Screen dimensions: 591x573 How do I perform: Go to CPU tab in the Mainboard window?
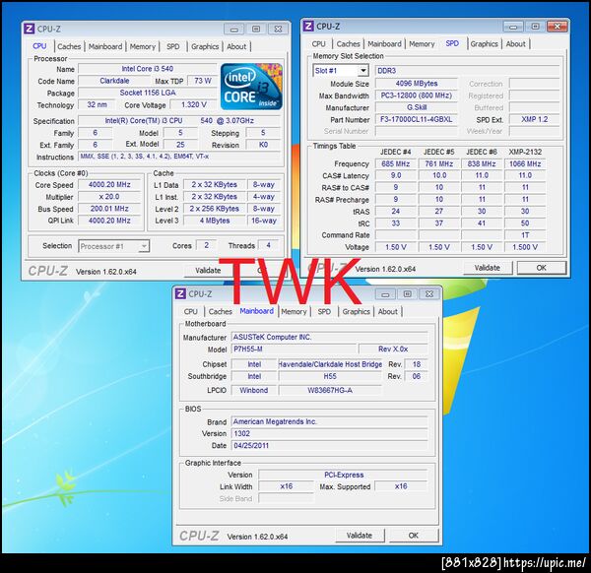(191, 311)
